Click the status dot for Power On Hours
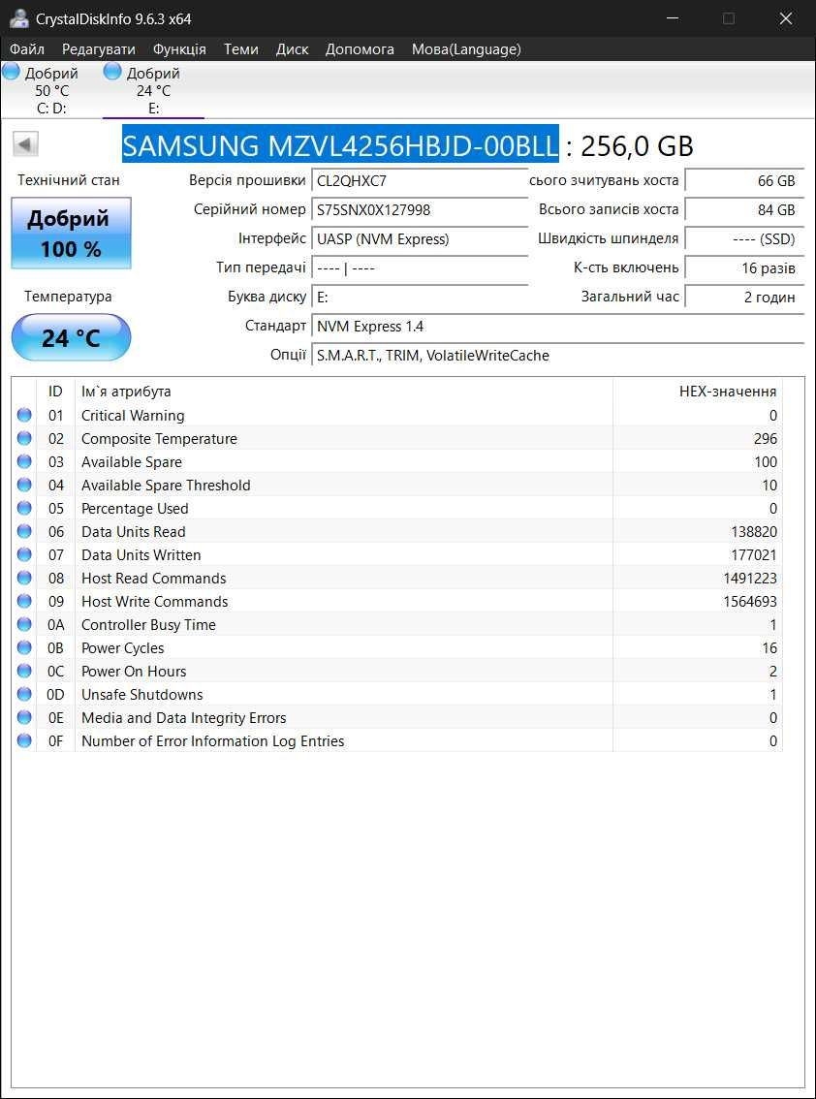816x1099 pixels. pyautogui.click(x=24, y=671)
